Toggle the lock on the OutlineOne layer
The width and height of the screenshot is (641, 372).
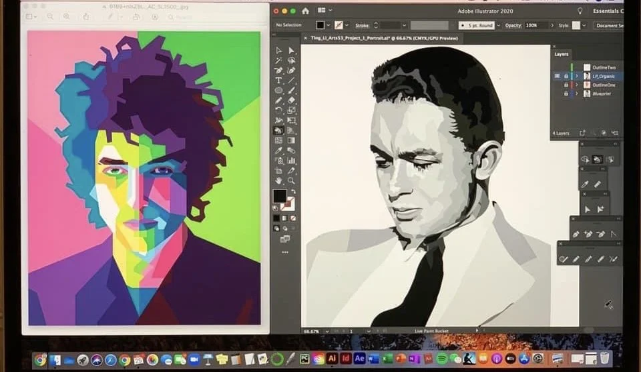[x=566, y=85]
